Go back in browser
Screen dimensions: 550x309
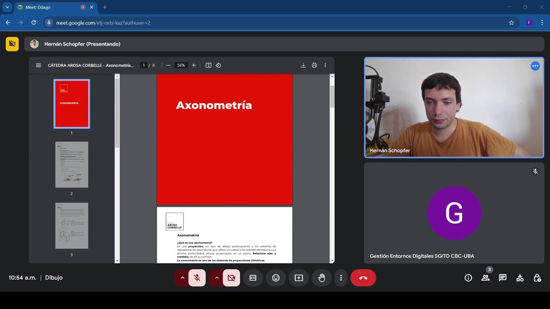point(8,23)
